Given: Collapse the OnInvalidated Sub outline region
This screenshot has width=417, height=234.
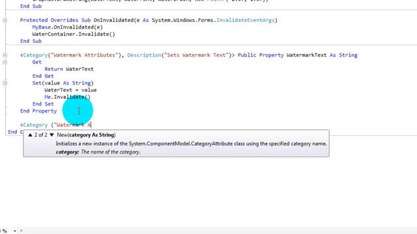Looking at the screenshot, I should [5, 20].
